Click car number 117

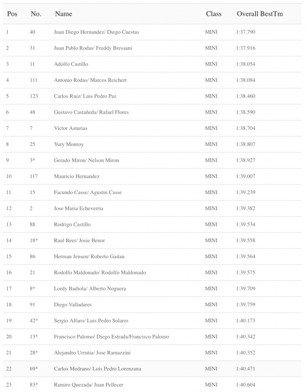34,176
